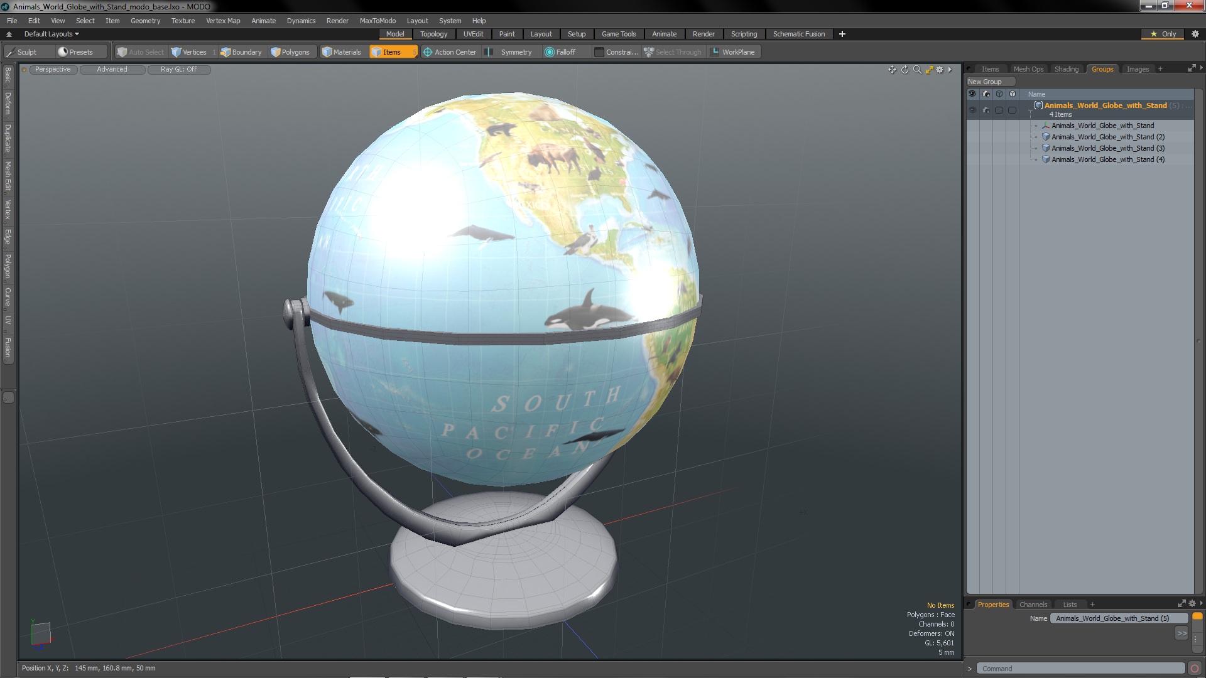Toggle Select Through option
Screen dimensions: 1206x678
tap(672, 52)
